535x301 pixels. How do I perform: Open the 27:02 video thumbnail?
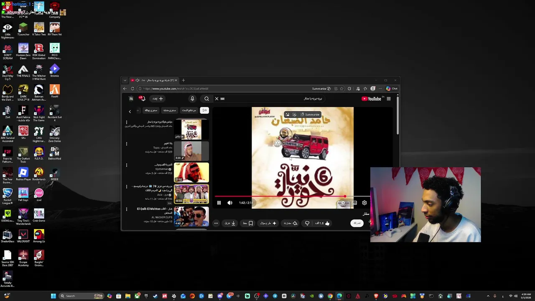click(x=191, y=172)
